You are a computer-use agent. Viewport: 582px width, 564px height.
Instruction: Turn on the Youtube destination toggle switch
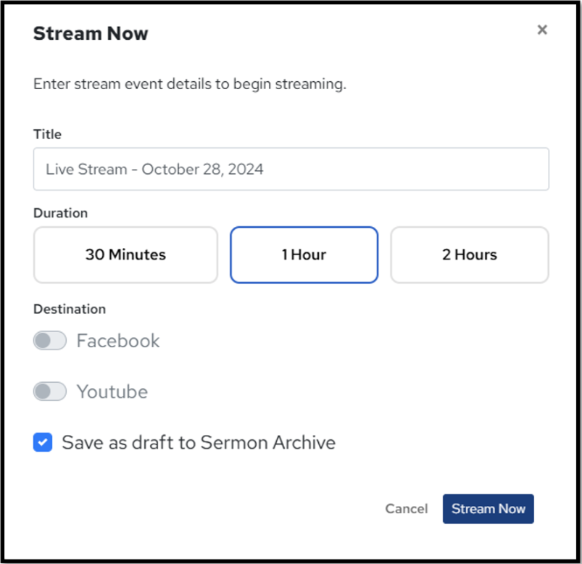pos(50,391)
